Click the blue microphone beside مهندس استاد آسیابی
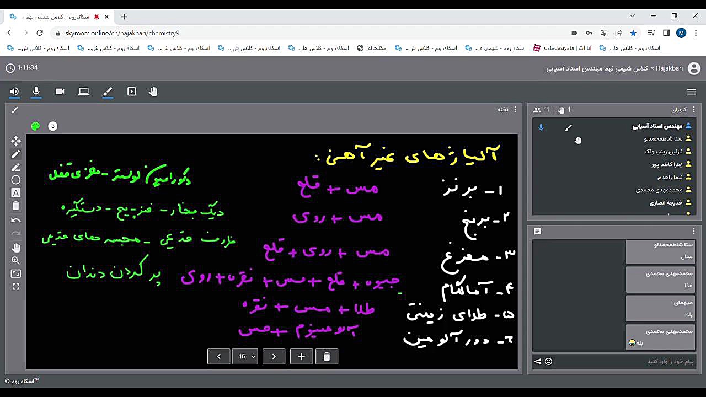Screen dimensions: 706x397 [541, 127]
